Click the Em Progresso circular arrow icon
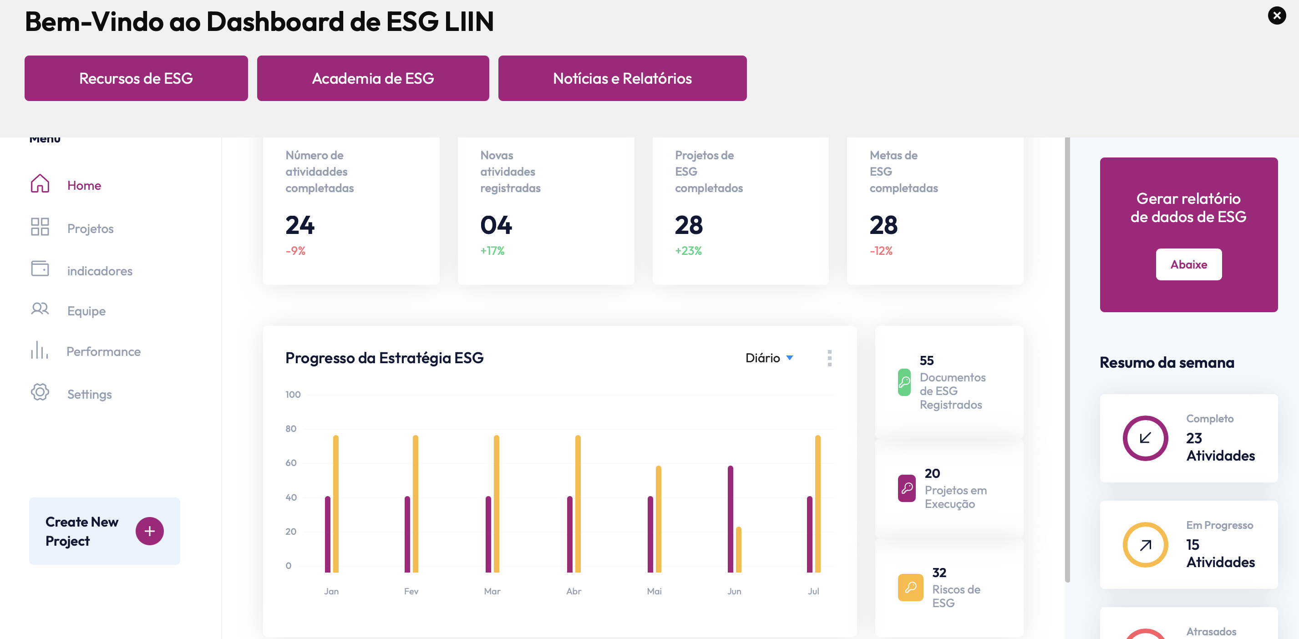The width and height of the screenshot is (1299, 639). pyautogui.click(x=1145, y=545)
